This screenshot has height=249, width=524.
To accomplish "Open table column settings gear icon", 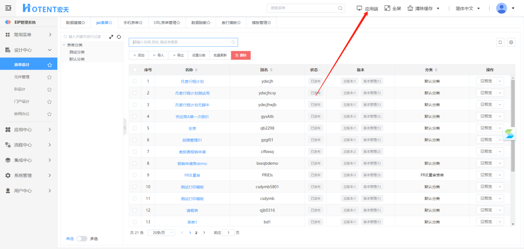I will click(511, 42).
